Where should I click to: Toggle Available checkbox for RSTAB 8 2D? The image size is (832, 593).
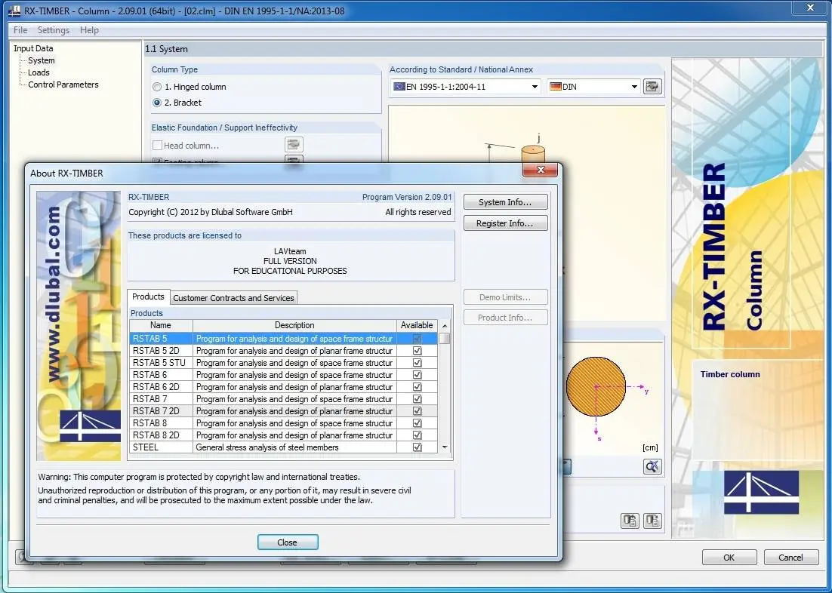[417, 435]
